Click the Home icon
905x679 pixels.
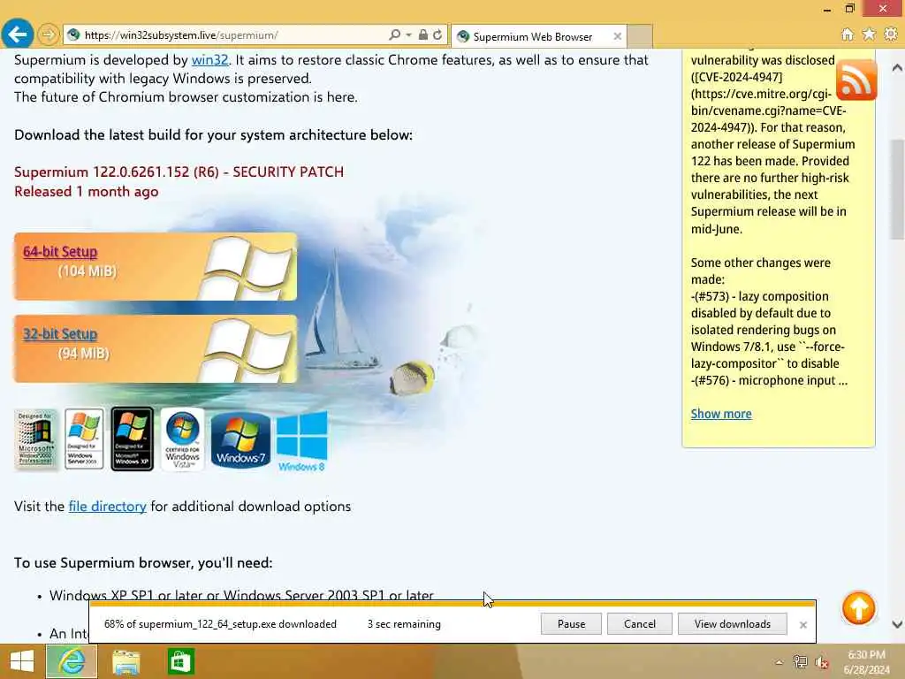848,34
